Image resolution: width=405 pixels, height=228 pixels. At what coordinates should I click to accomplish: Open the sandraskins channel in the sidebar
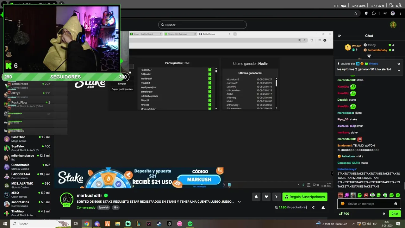click(27, 204)
